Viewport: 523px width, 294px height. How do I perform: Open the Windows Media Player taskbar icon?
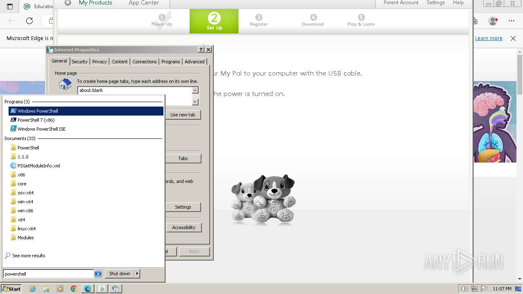tap(60, 289)
